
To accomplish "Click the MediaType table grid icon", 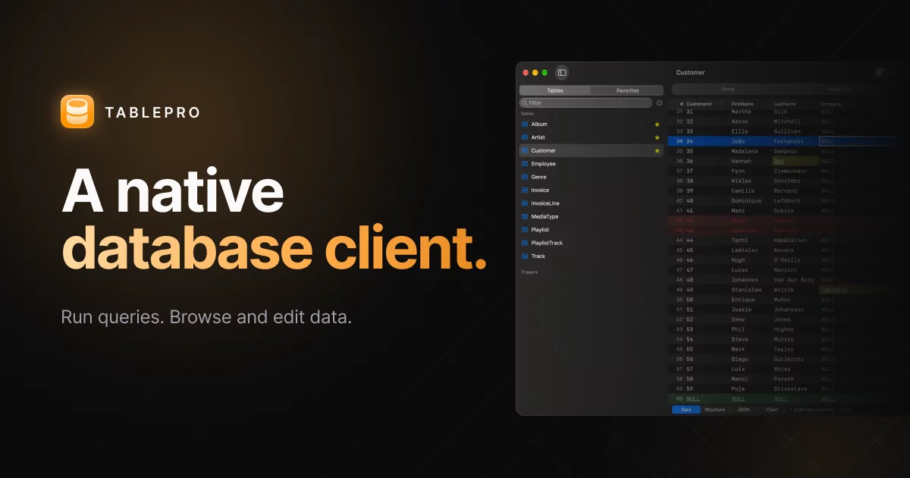I will (525, 216).
